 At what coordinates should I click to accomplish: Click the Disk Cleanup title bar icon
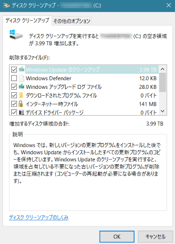[6, 6]
